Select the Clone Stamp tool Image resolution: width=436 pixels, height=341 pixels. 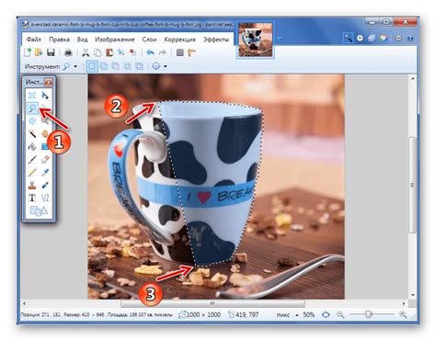pos(32,185)
